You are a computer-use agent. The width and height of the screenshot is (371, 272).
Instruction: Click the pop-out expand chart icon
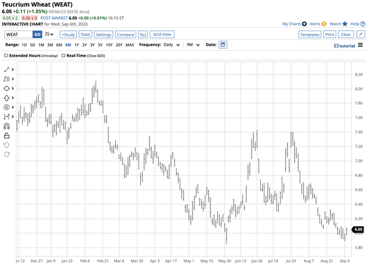point(361,35)
